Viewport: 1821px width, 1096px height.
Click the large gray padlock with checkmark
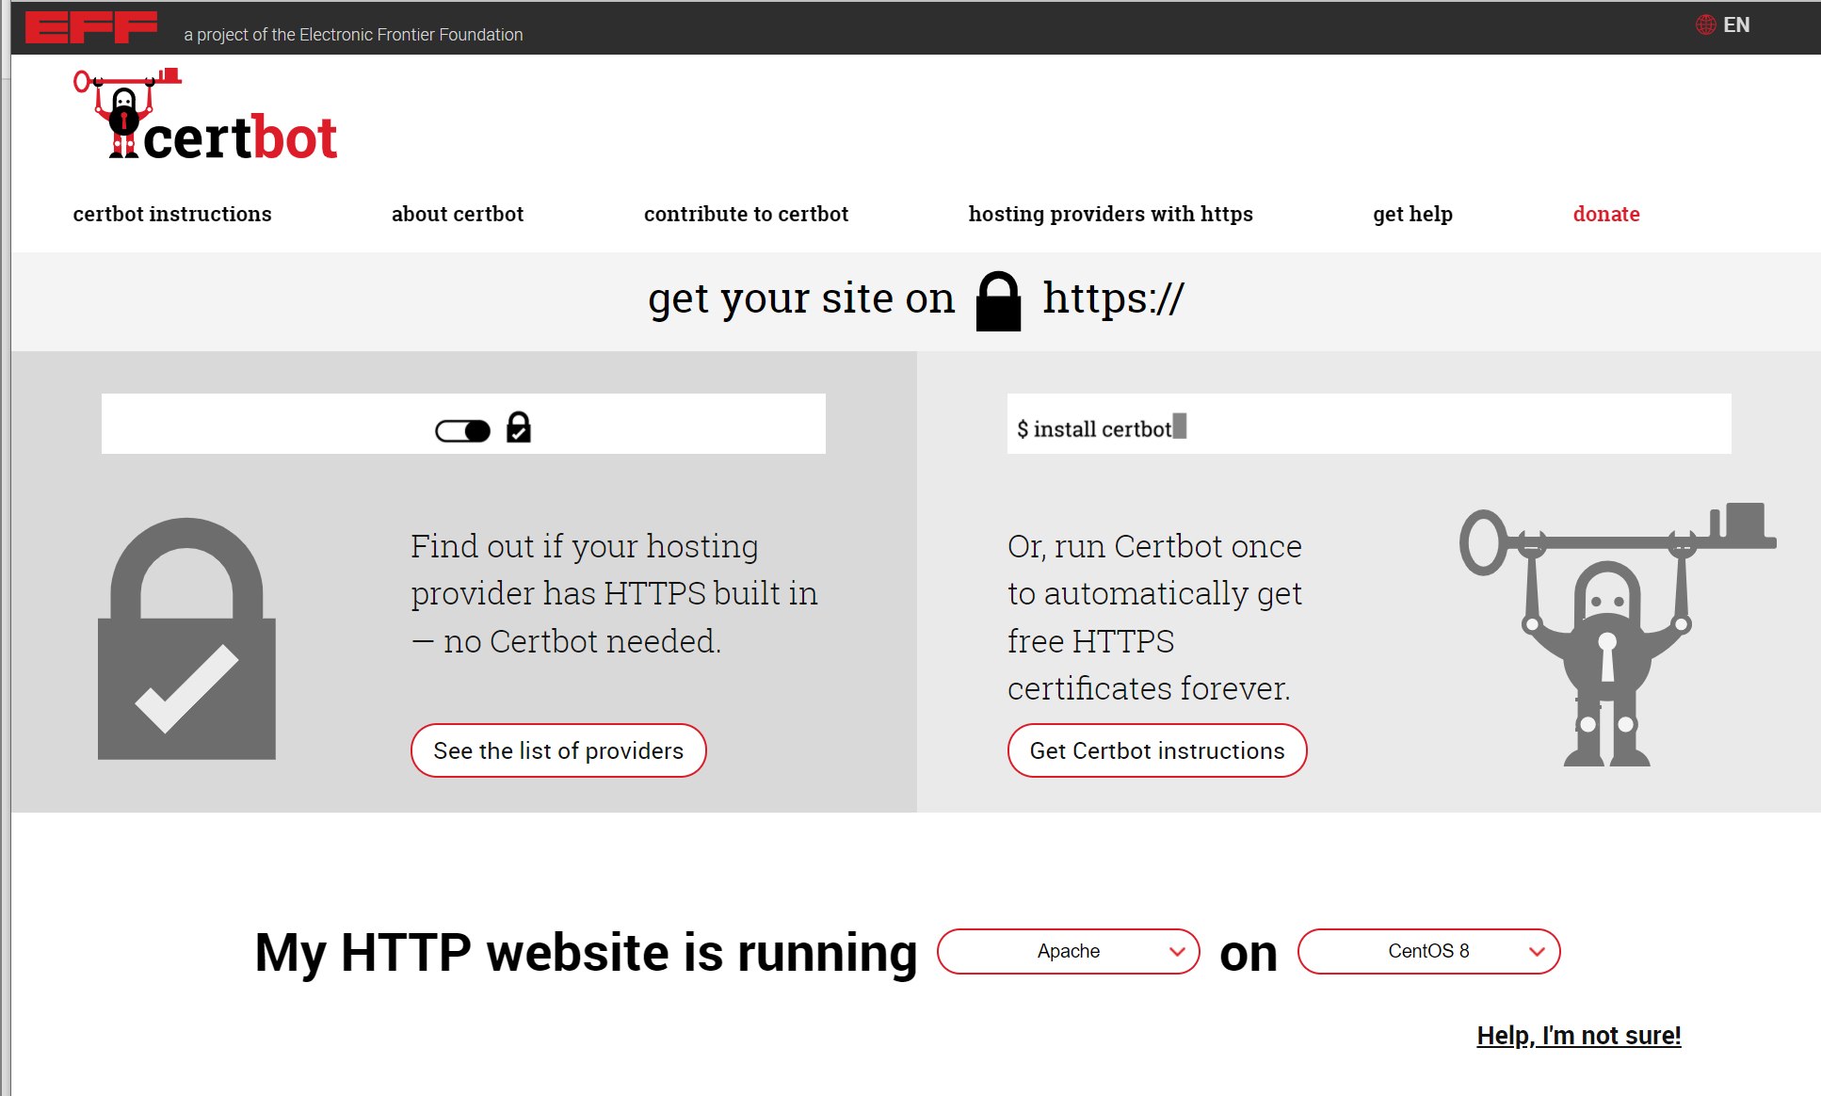tap(186, 638)
